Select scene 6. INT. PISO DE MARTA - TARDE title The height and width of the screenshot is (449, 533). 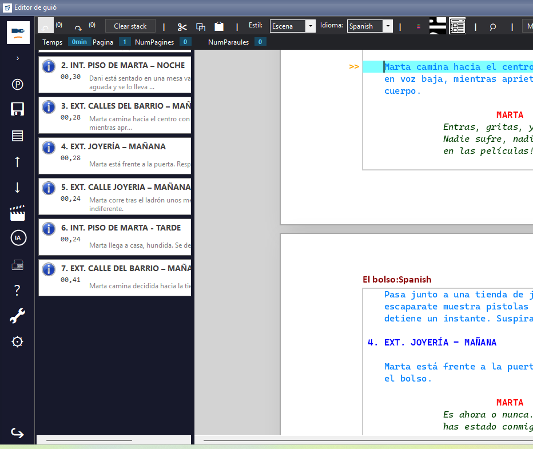121,228
